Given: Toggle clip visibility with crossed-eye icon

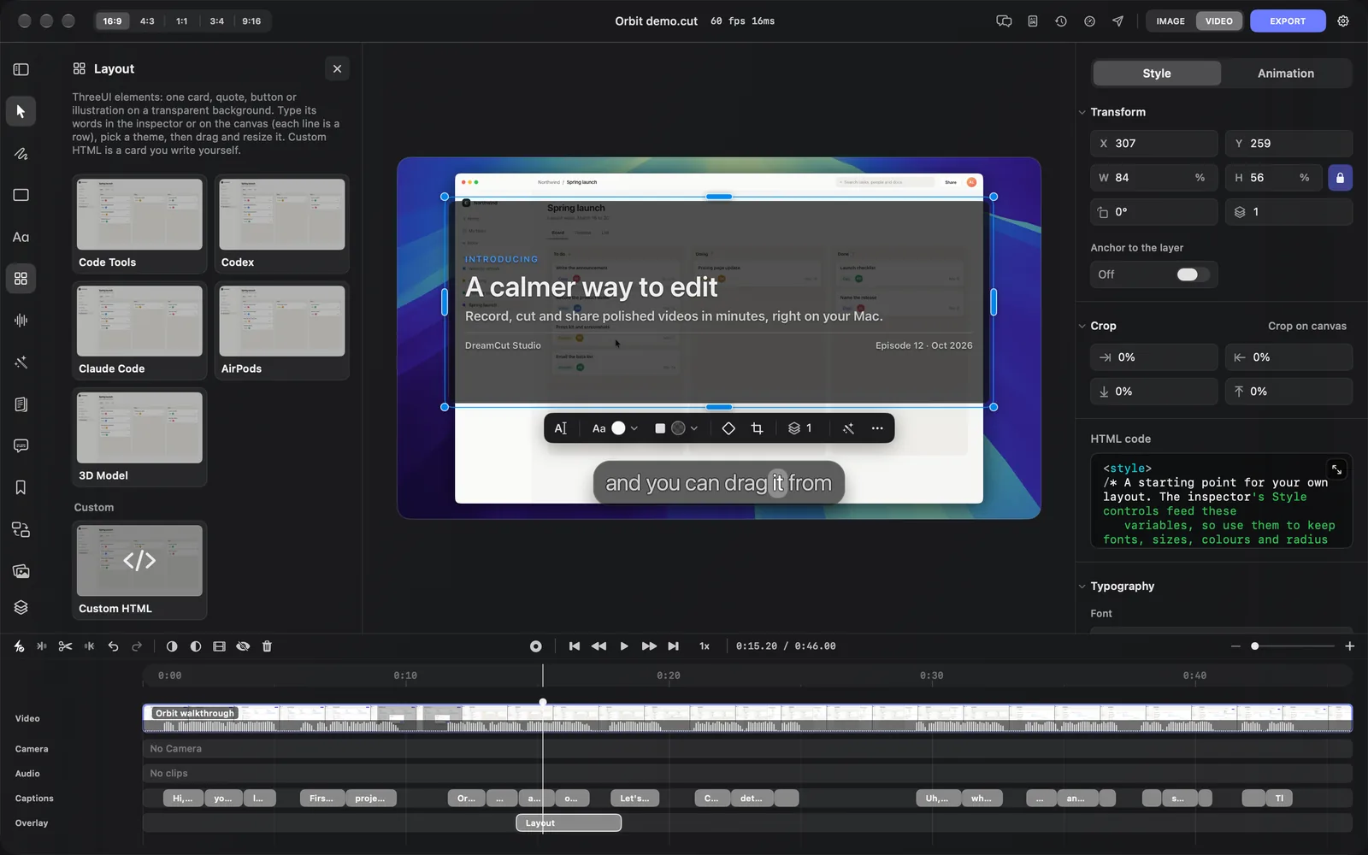Looking at the screenshot, I should (243, 646).
